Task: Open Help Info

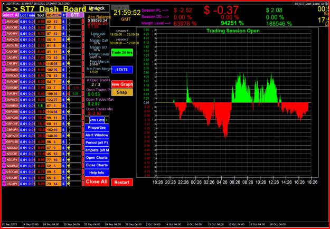Action: [x=97, y=173]
